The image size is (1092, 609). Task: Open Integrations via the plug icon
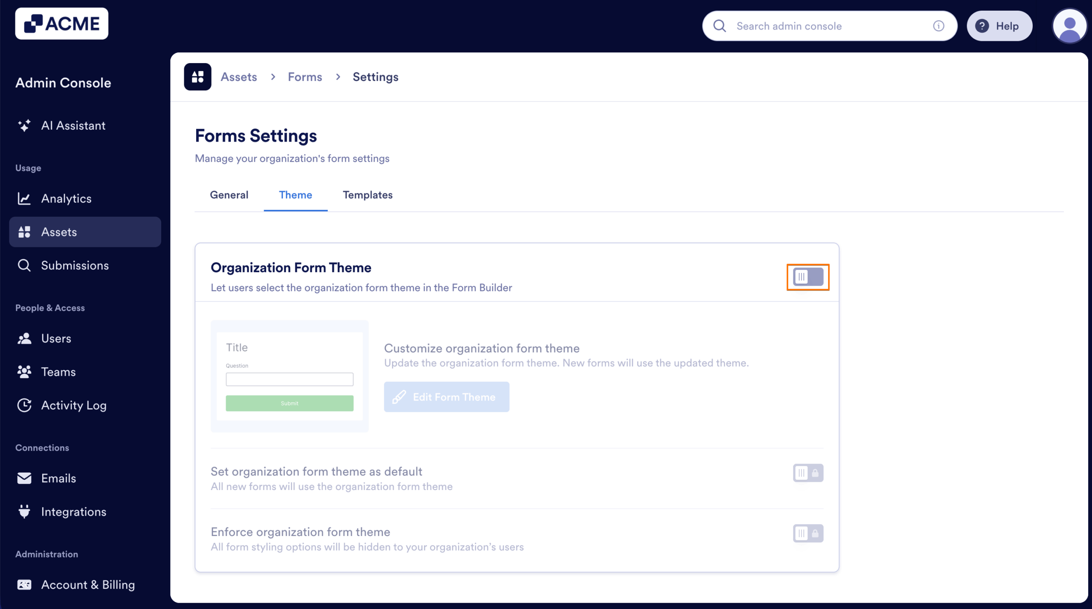coord(25,511)
